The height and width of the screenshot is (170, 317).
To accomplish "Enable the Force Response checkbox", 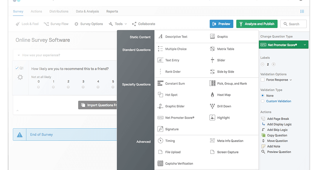I will pyautogui.click(x=263, y=80).
